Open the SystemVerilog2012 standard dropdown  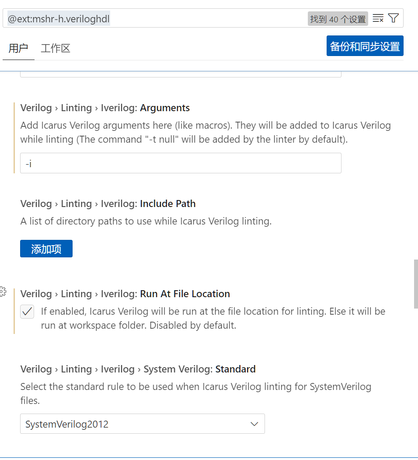(x=142, y=424)
